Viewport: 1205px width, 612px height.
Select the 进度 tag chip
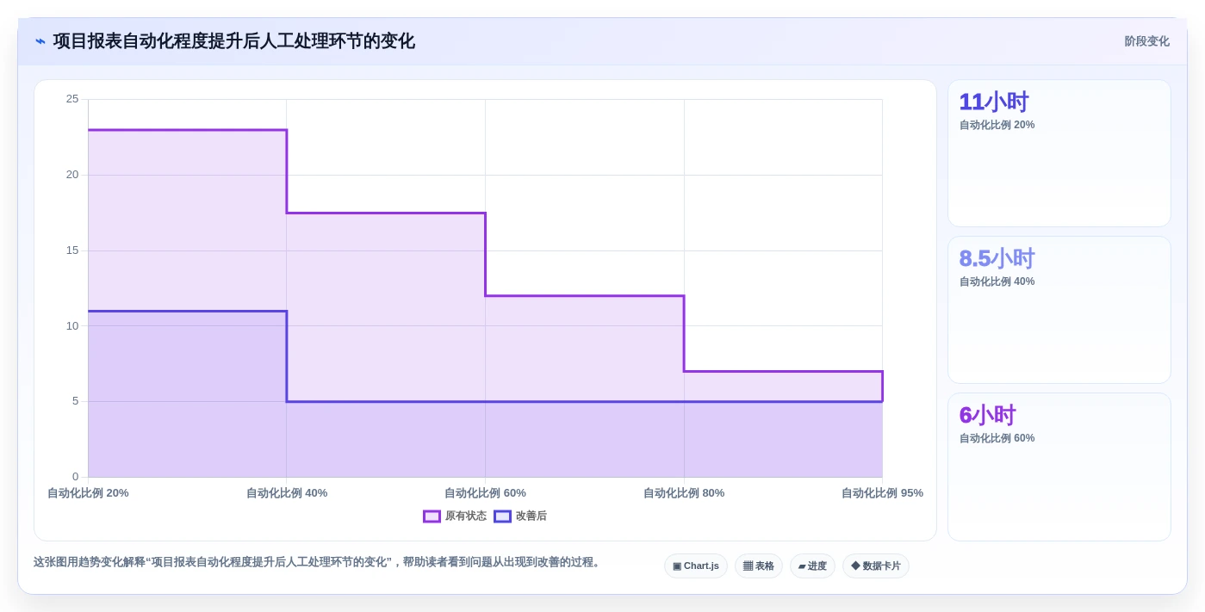(812, 566)
